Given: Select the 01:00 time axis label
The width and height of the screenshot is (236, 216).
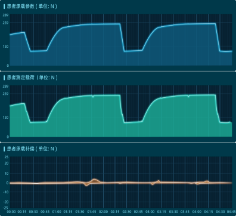Looking at the screenshot, I should [x=57, y=212].
